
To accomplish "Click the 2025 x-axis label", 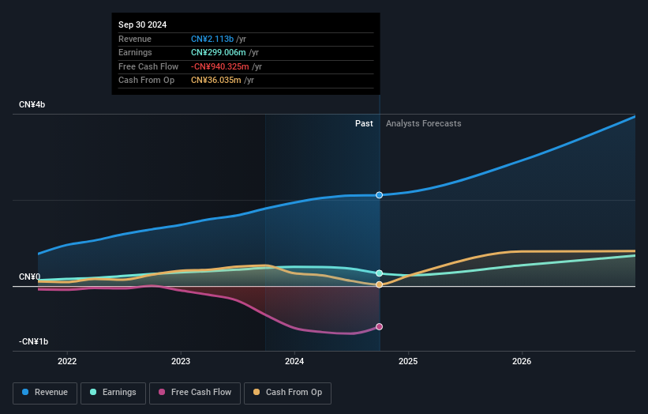I will (408, 361).
